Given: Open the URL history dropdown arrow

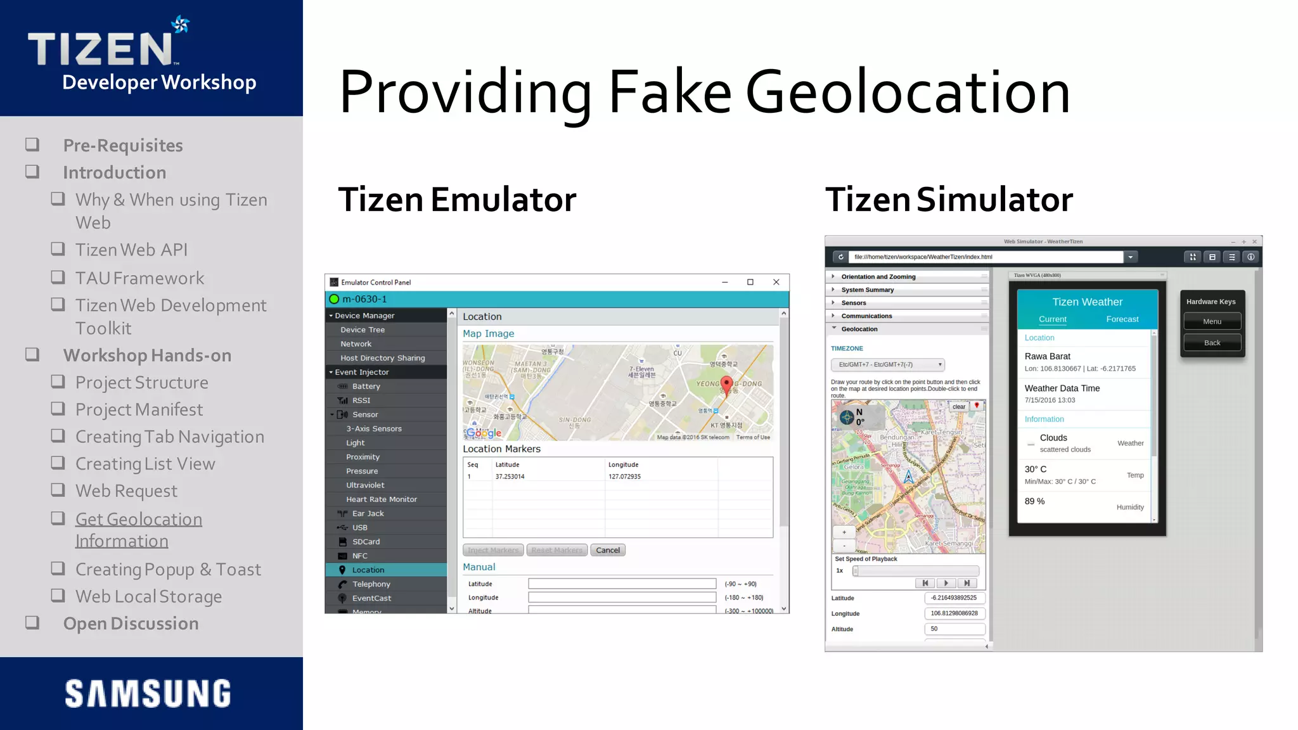Looking at the screenshot, I should [x=1131, y=257].
